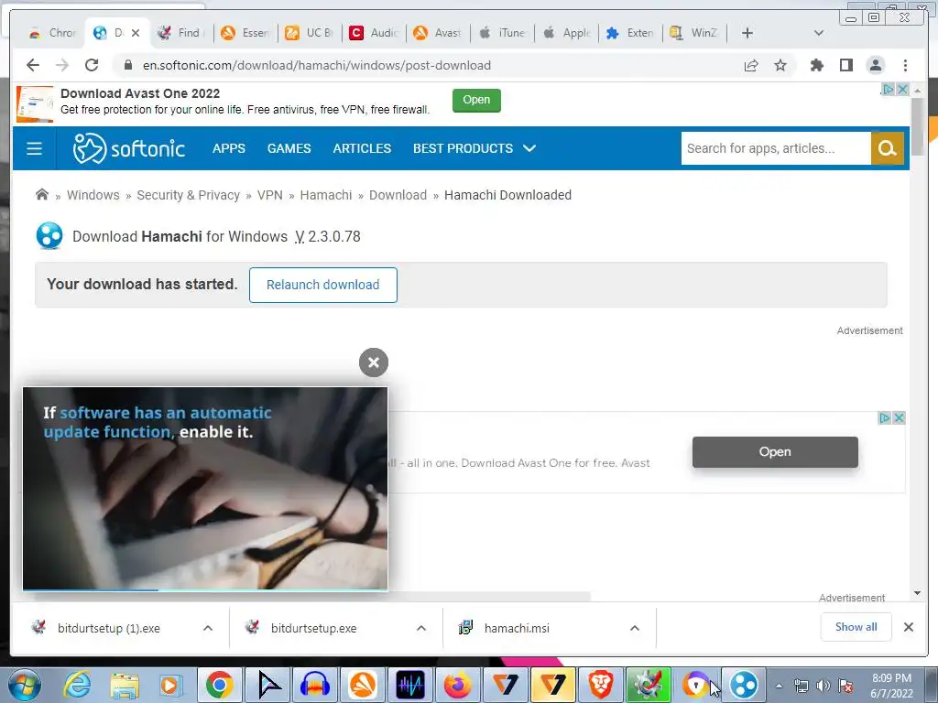Go to the VPN breadcrumb link
This screenshot has width=938, height=703.
270,195
